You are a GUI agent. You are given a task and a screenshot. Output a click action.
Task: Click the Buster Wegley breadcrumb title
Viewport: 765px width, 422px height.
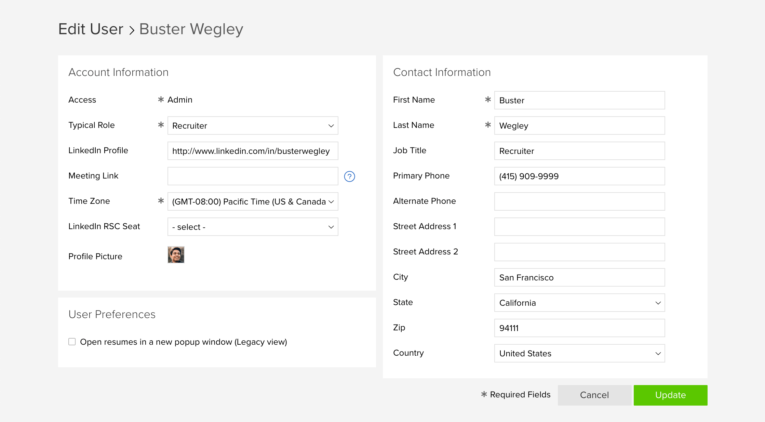coord(191,29)
